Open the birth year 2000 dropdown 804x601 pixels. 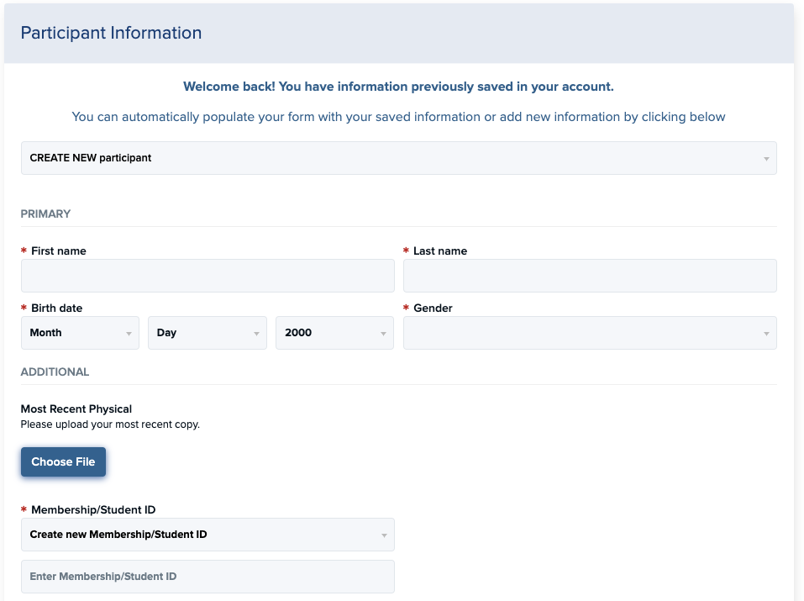pyautogui.click(x=334, y=333)
